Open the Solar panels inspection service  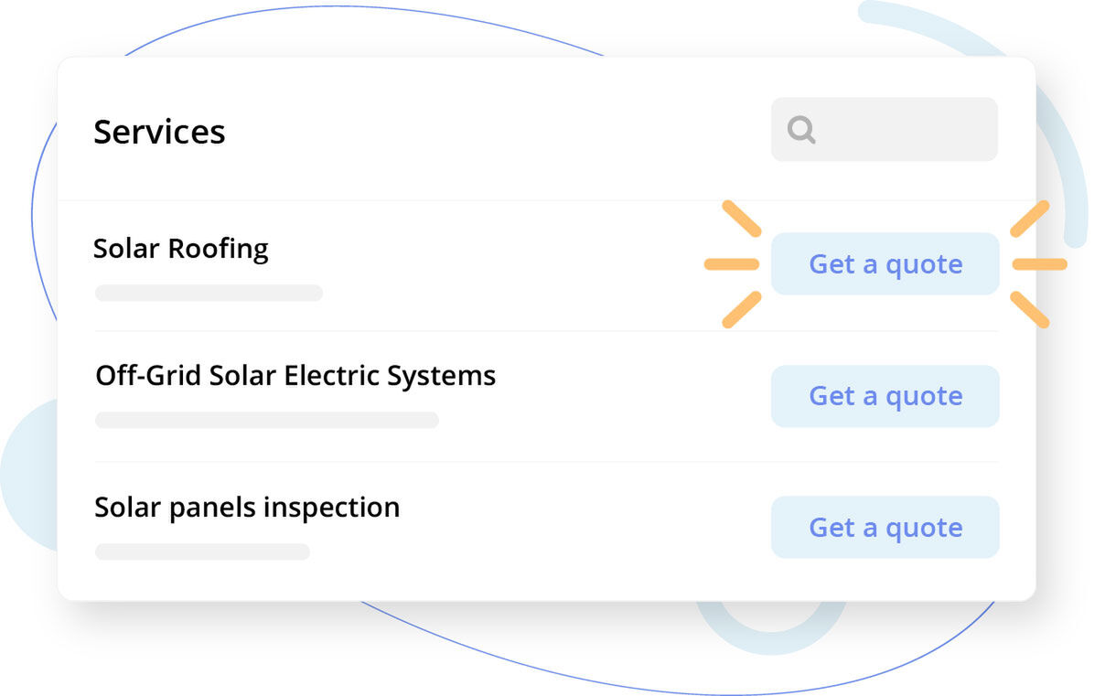point(247,507)
